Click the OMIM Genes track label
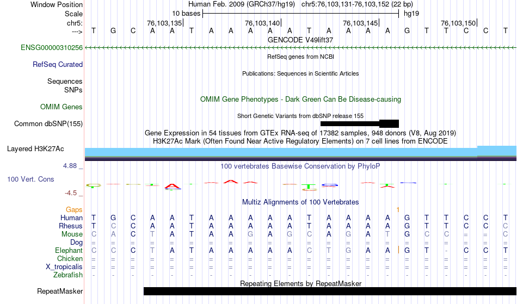517x304 pixels. point(61,107)
